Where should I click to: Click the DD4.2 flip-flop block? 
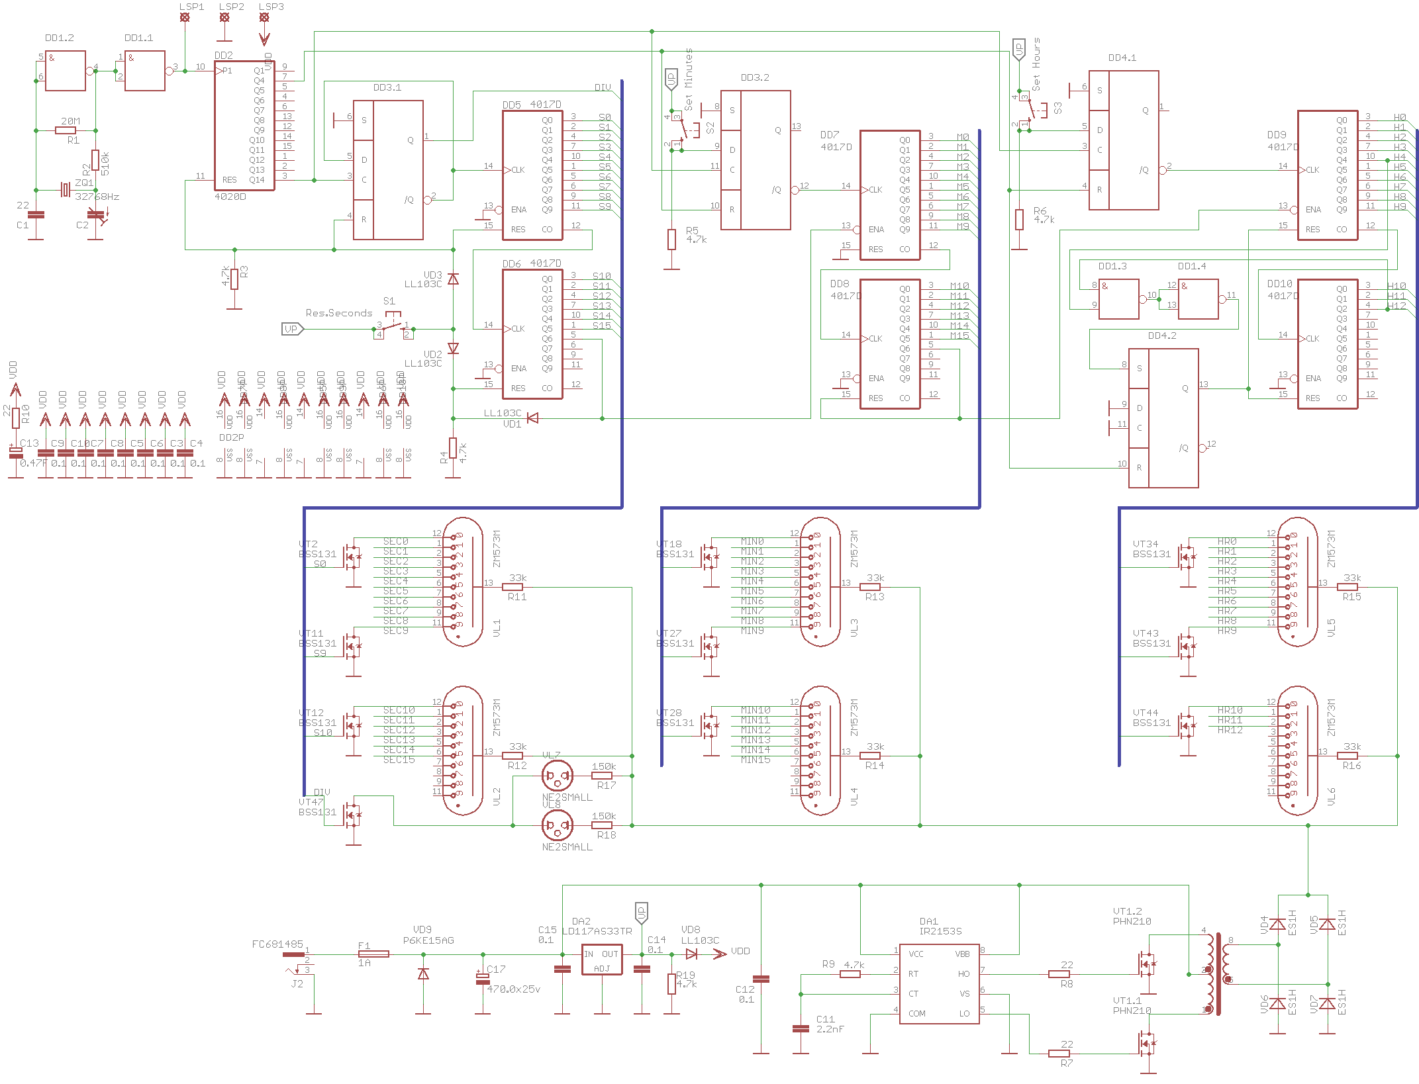point(1163,418)
